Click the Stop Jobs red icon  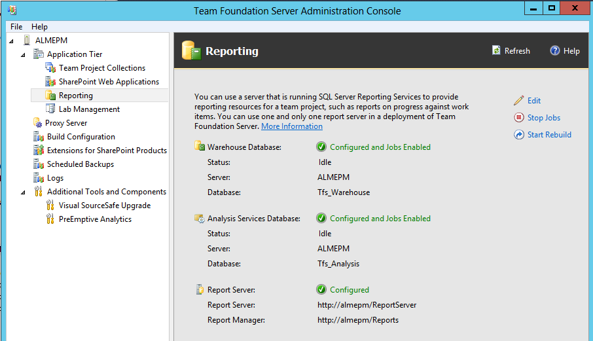click(x=519, y=118)
